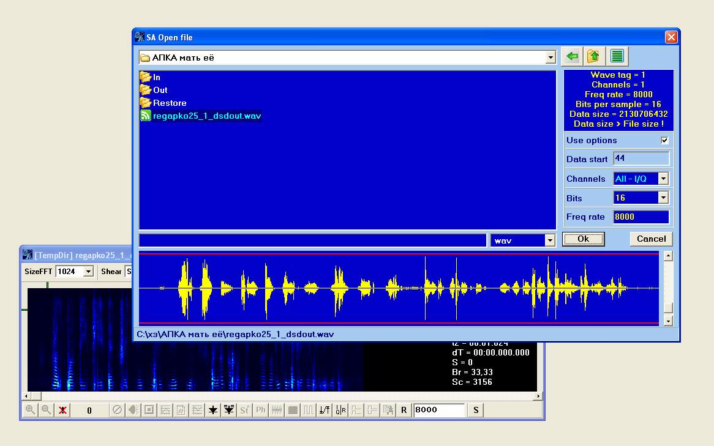
Task: Click the waveform scrollbar thumb
Action: (x=668, y=308)
